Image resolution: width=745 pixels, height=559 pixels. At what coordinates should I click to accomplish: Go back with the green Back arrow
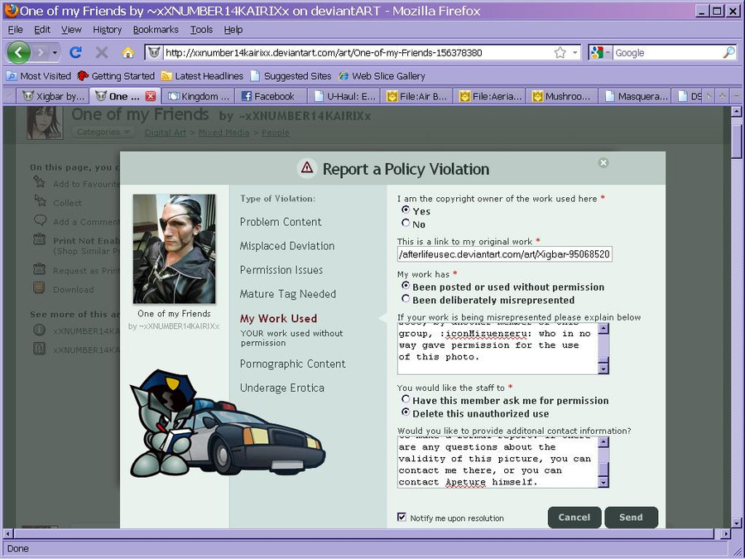click(19, 52)
